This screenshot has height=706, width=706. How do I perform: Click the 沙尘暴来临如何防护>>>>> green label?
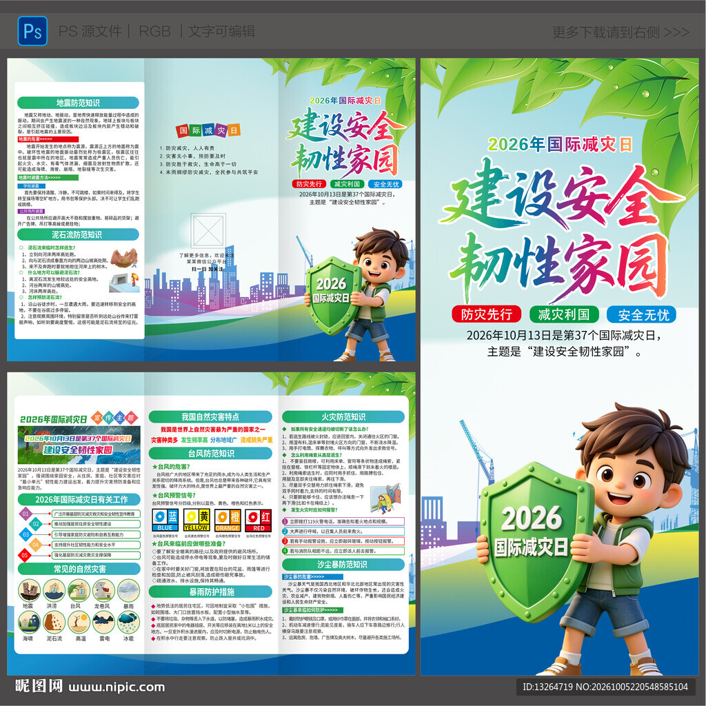click(x=312, y=610)
